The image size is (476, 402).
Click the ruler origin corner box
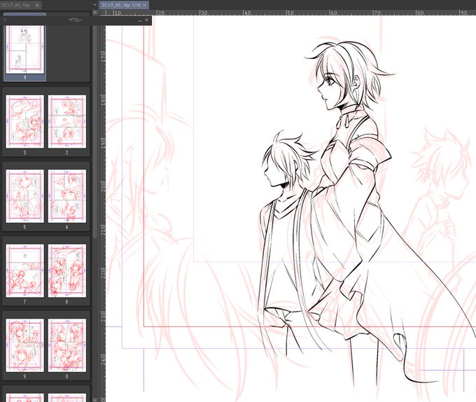point(103,13)
